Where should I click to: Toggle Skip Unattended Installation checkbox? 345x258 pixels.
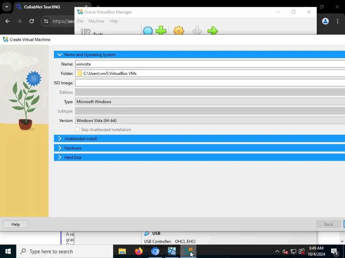pyautogui.click(x=77, y=129)
